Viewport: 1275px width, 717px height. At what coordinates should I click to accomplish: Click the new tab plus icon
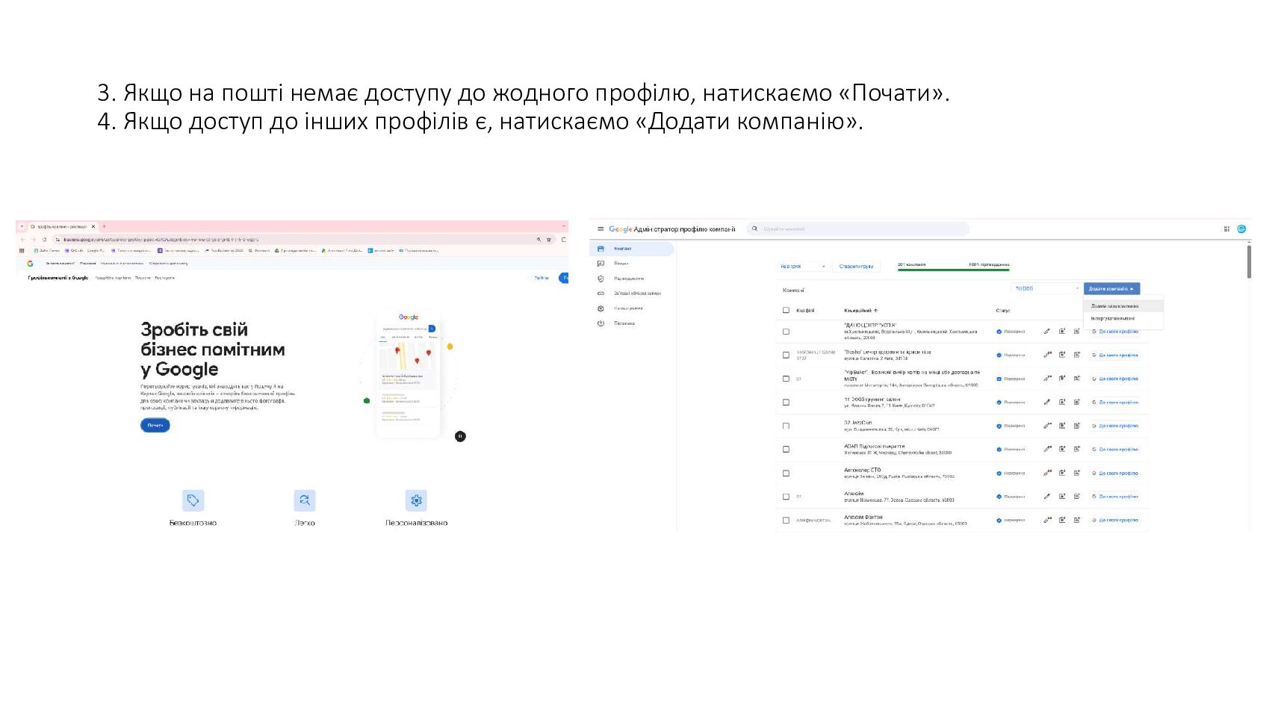click(105, 226)
